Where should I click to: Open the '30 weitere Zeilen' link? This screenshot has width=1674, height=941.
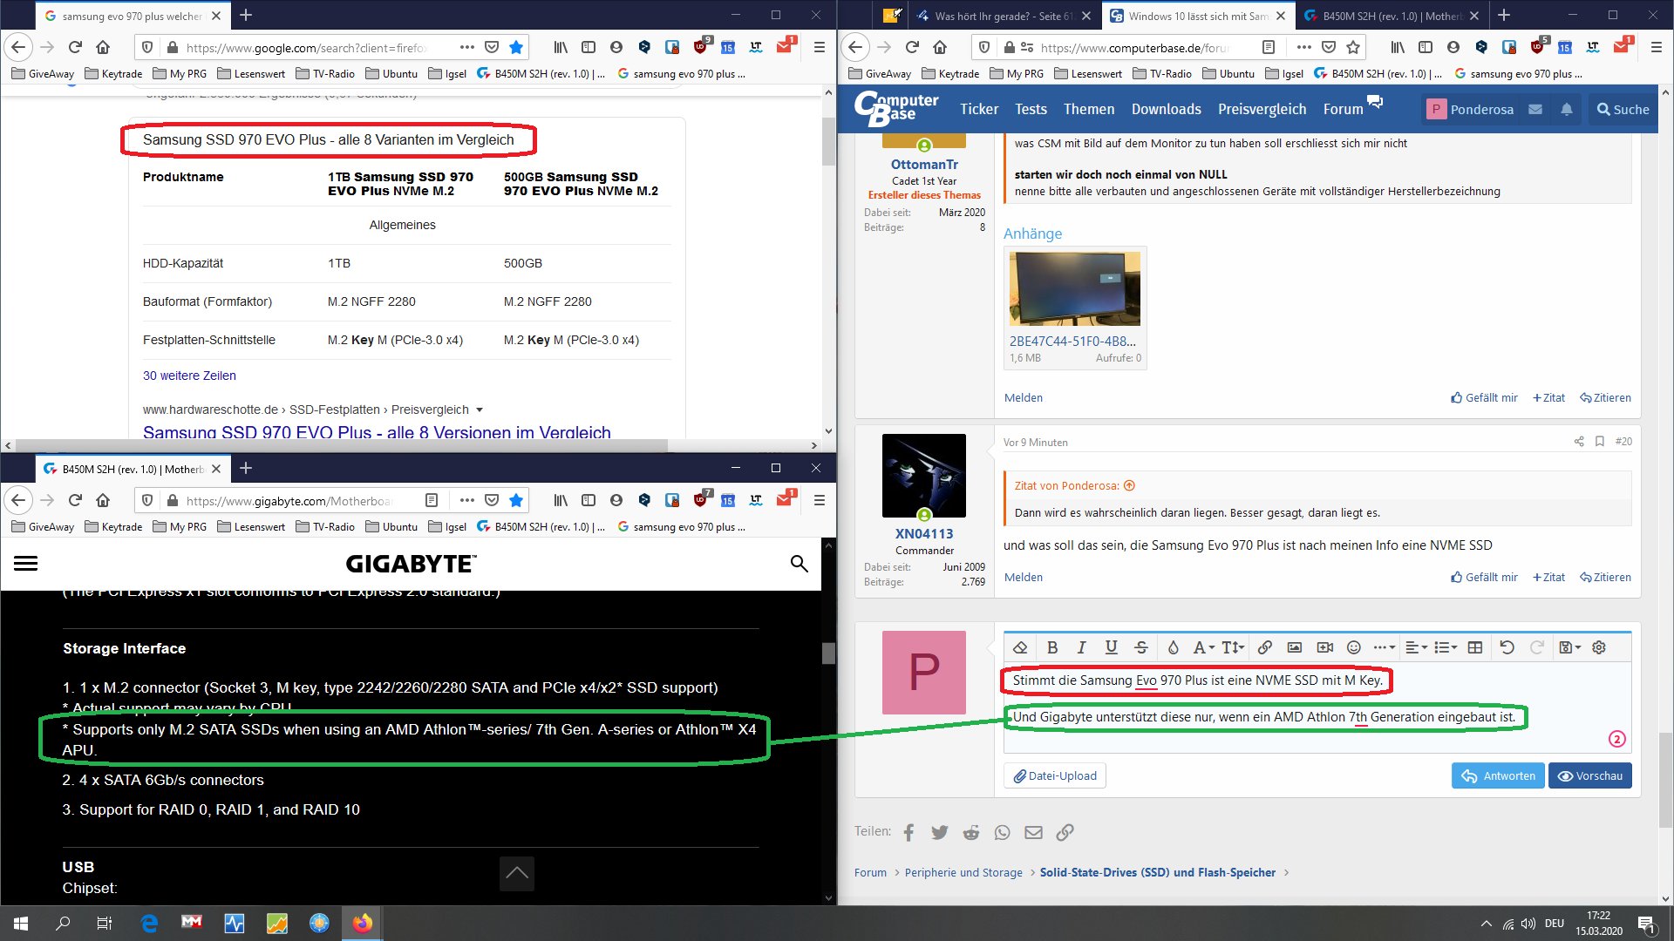pyautogui.click(x=189, y=376)
